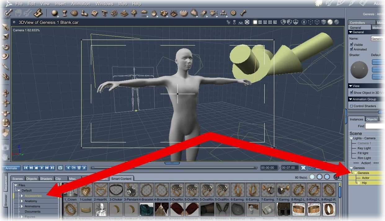Select the goblet-shaped spline object tool
Image resolution: width=385 pixels, height=221 pixels.
(65, 13)
